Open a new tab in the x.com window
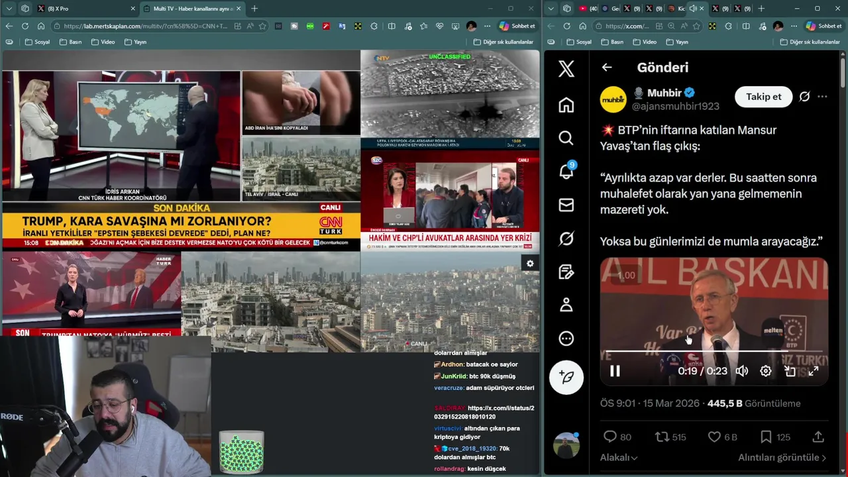Image resolution: width=848 pixels, height=477 pixels. (x=761, y=9)
